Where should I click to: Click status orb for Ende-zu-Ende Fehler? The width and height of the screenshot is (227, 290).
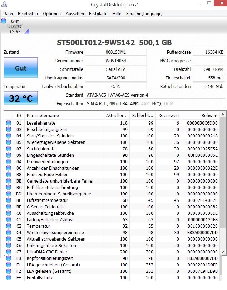tap(9, 174)
